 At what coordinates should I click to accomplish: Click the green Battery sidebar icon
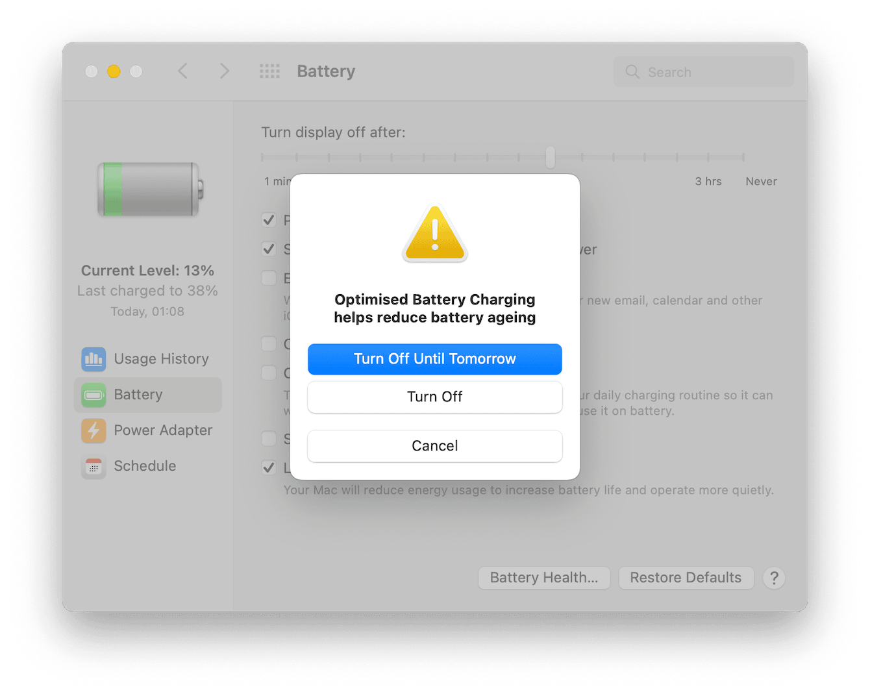(93, 395)
